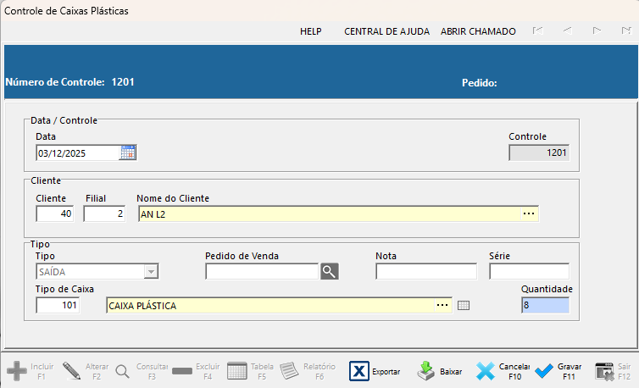Open CENTRAL DE AJUDA menu item

point(386,31)
